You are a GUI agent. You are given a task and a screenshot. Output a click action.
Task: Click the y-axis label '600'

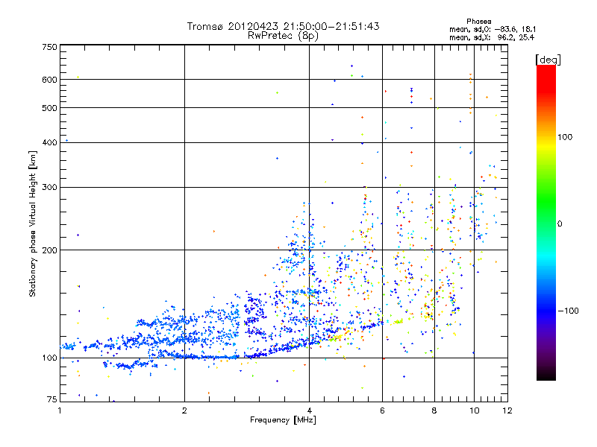(49, 80)
